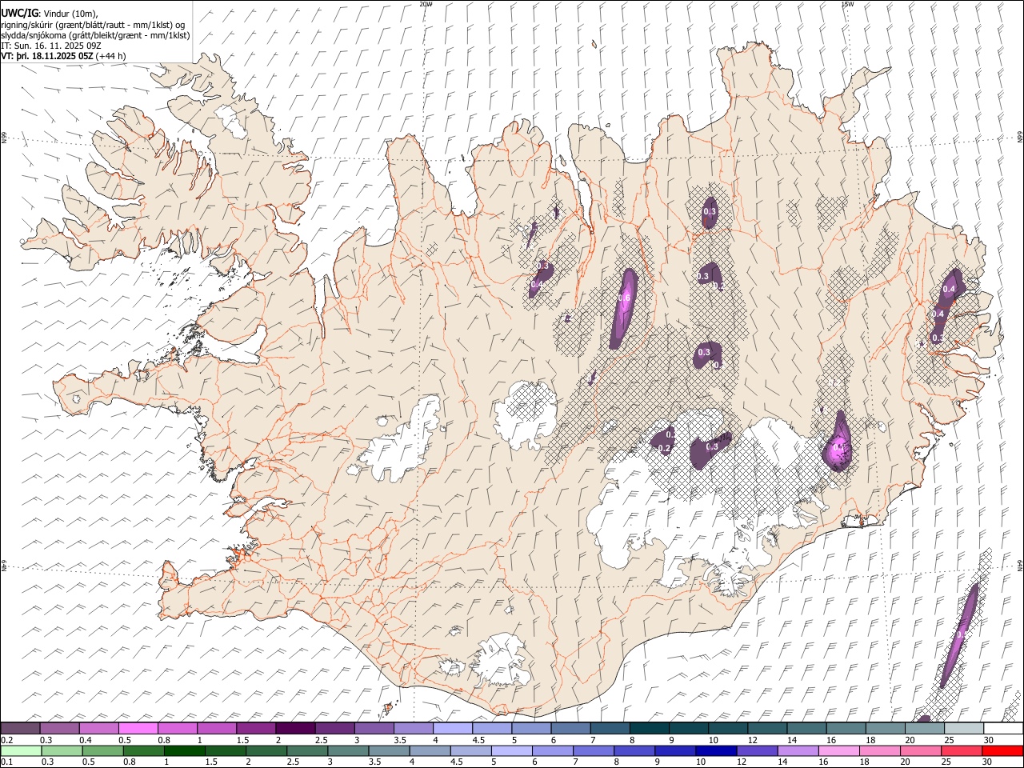Pick the 2 darkest purple upper legend swatch
Viewport: 1024px width, 768px height.
[295, 729]
